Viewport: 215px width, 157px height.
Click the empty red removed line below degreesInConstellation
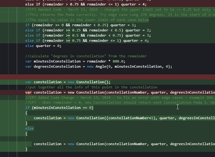[x=107, y=77]
